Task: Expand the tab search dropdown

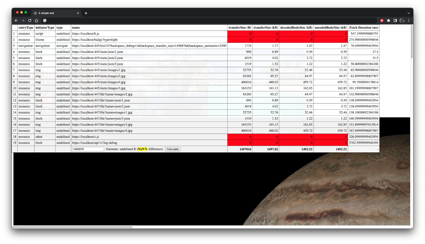Action: [409, 13]
